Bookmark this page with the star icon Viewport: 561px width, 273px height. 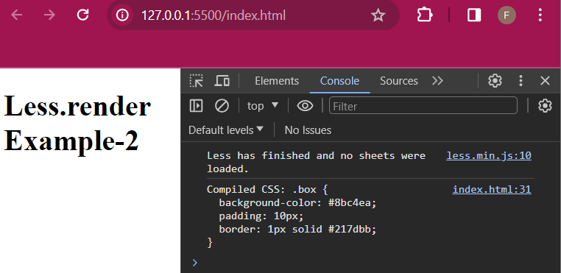click(378, 15)
